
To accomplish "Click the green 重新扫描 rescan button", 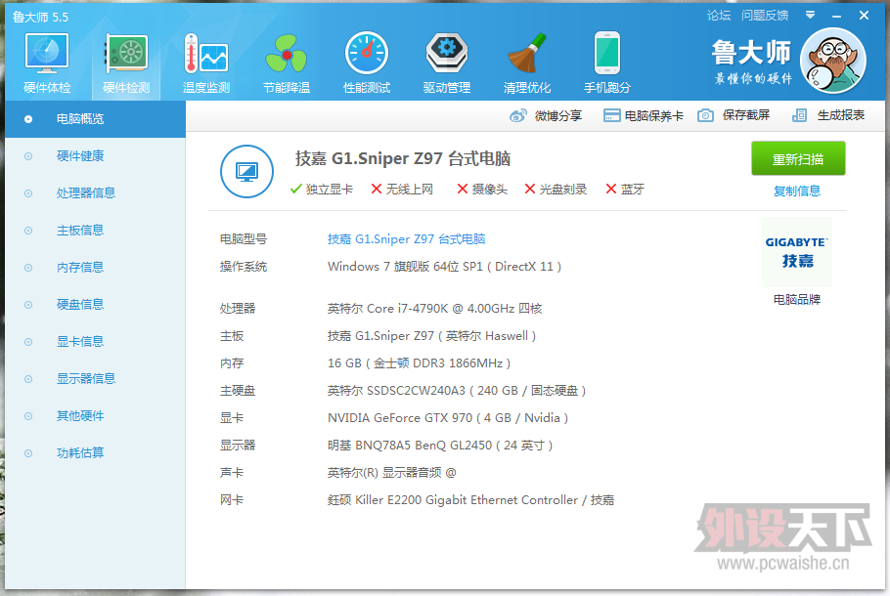I will tap(798, 159).
